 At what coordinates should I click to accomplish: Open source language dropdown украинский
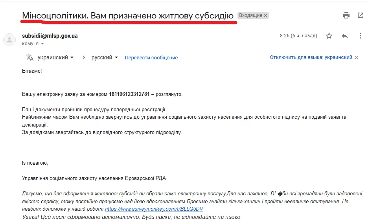tap(55, 57)
